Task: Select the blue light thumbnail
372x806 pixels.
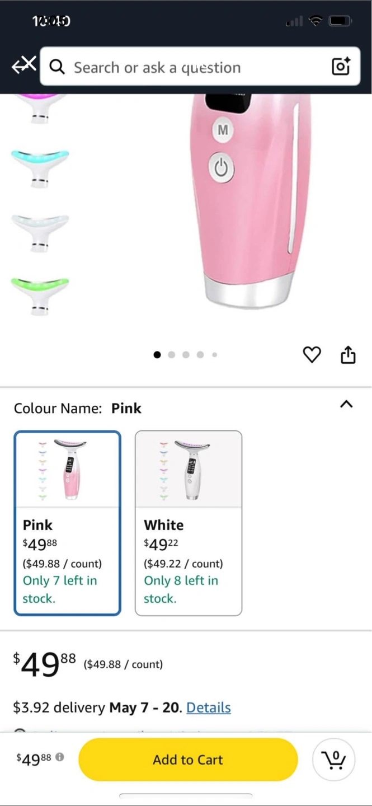Action: 40,166
